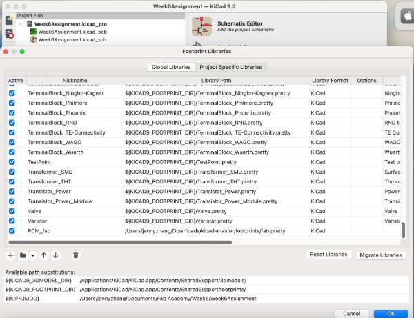This screenshot has height=318, width=414.
Task: Toggle Active checkbox for Varistor
Action: 12,221
